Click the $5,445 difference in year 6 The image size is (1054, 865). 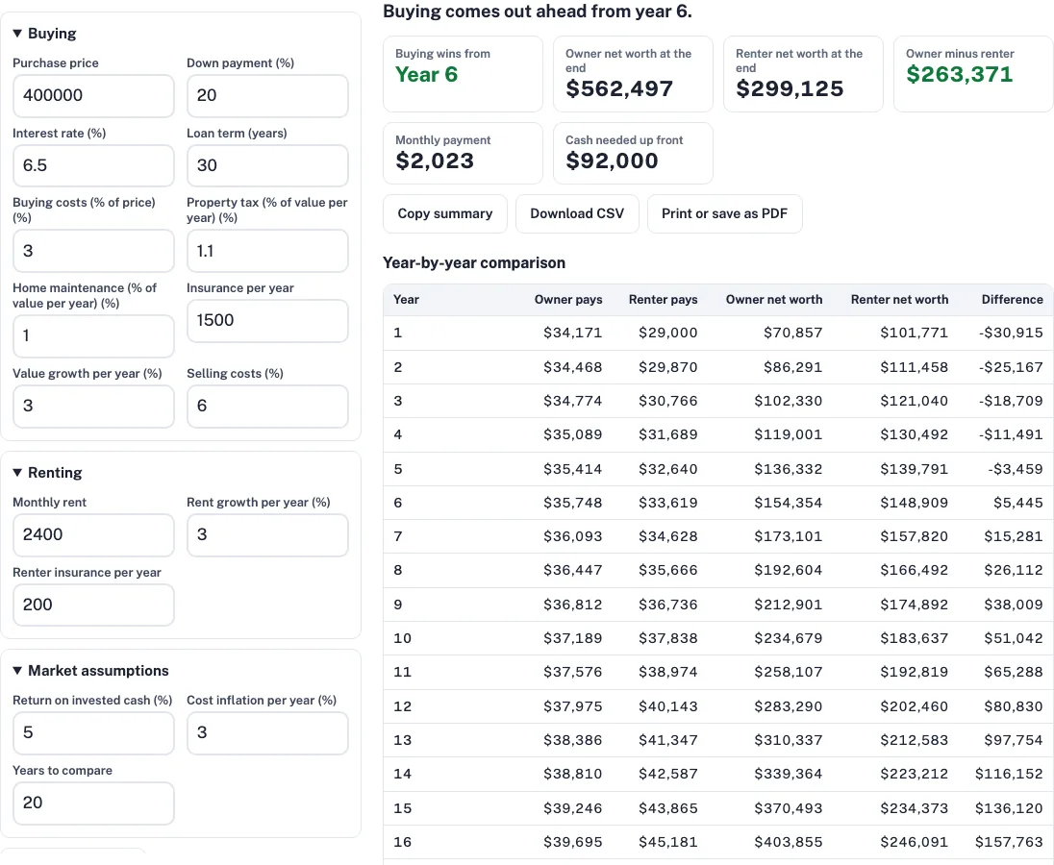(1018, 503)
